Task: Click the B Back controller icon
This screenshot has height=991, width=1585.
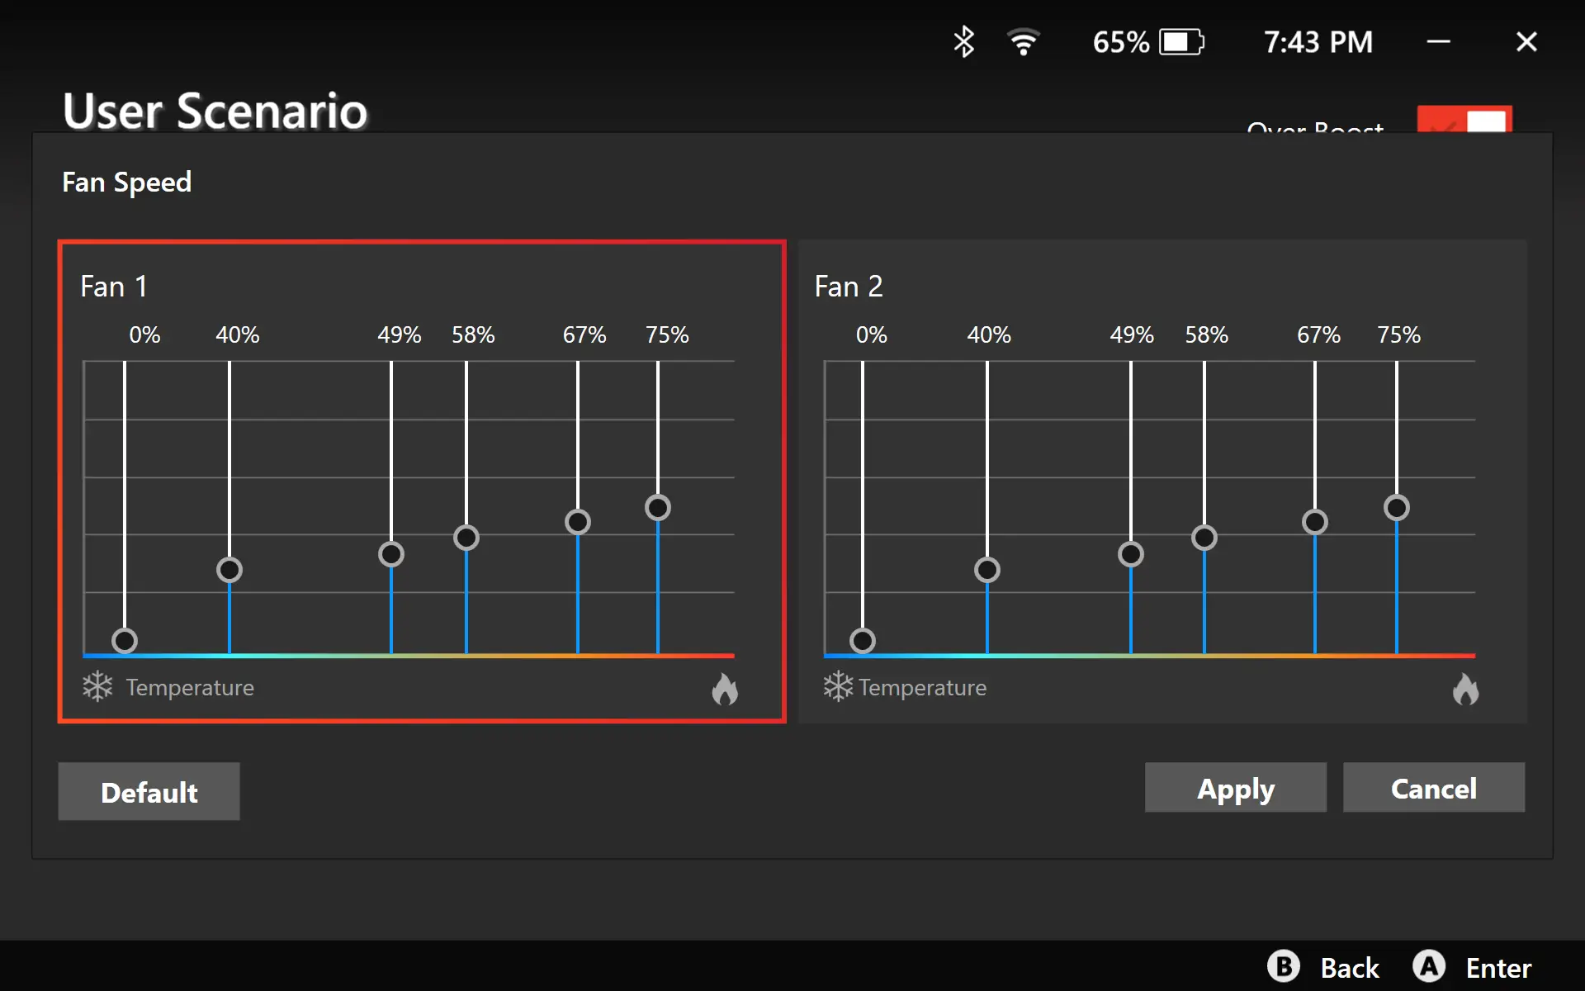Action: point(1284,966)
